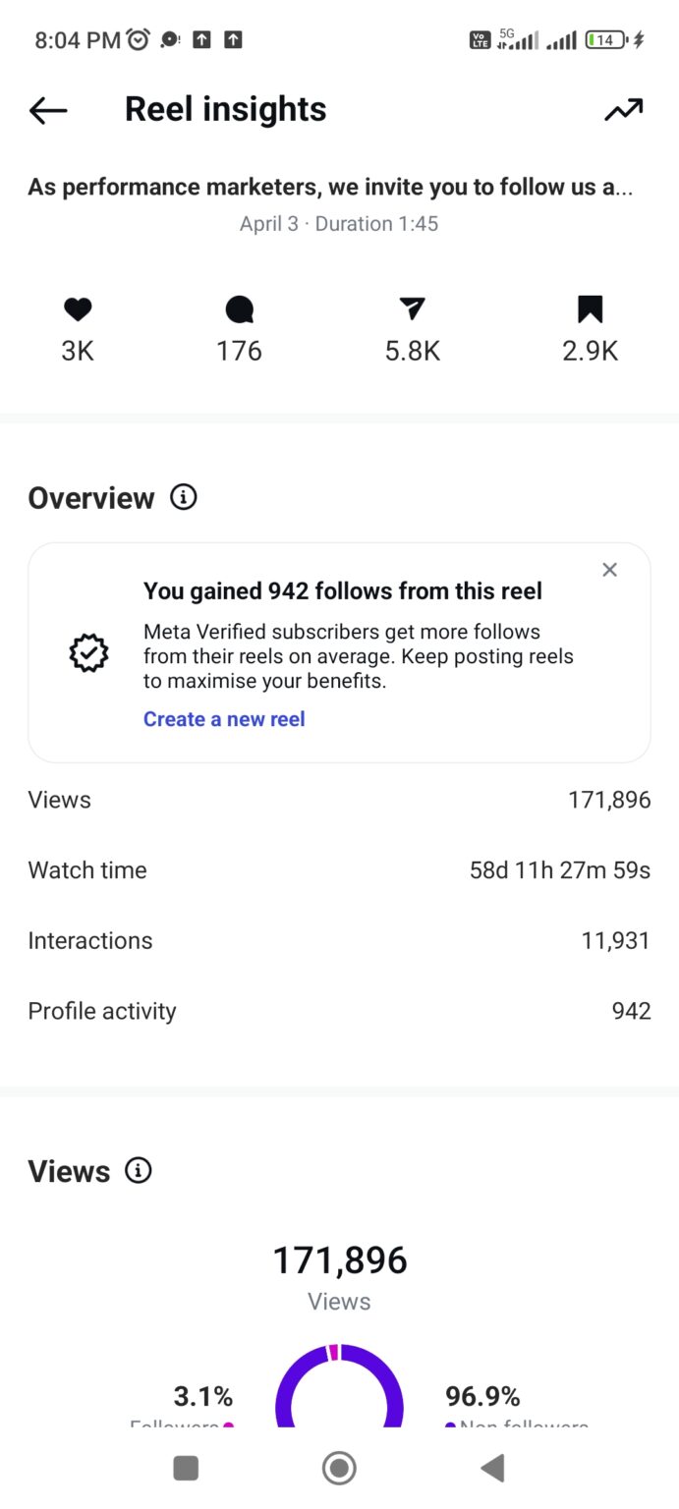679x1509 pixels.
Task: Open recent apps with the square button
Action: (x=185, y=1468)
